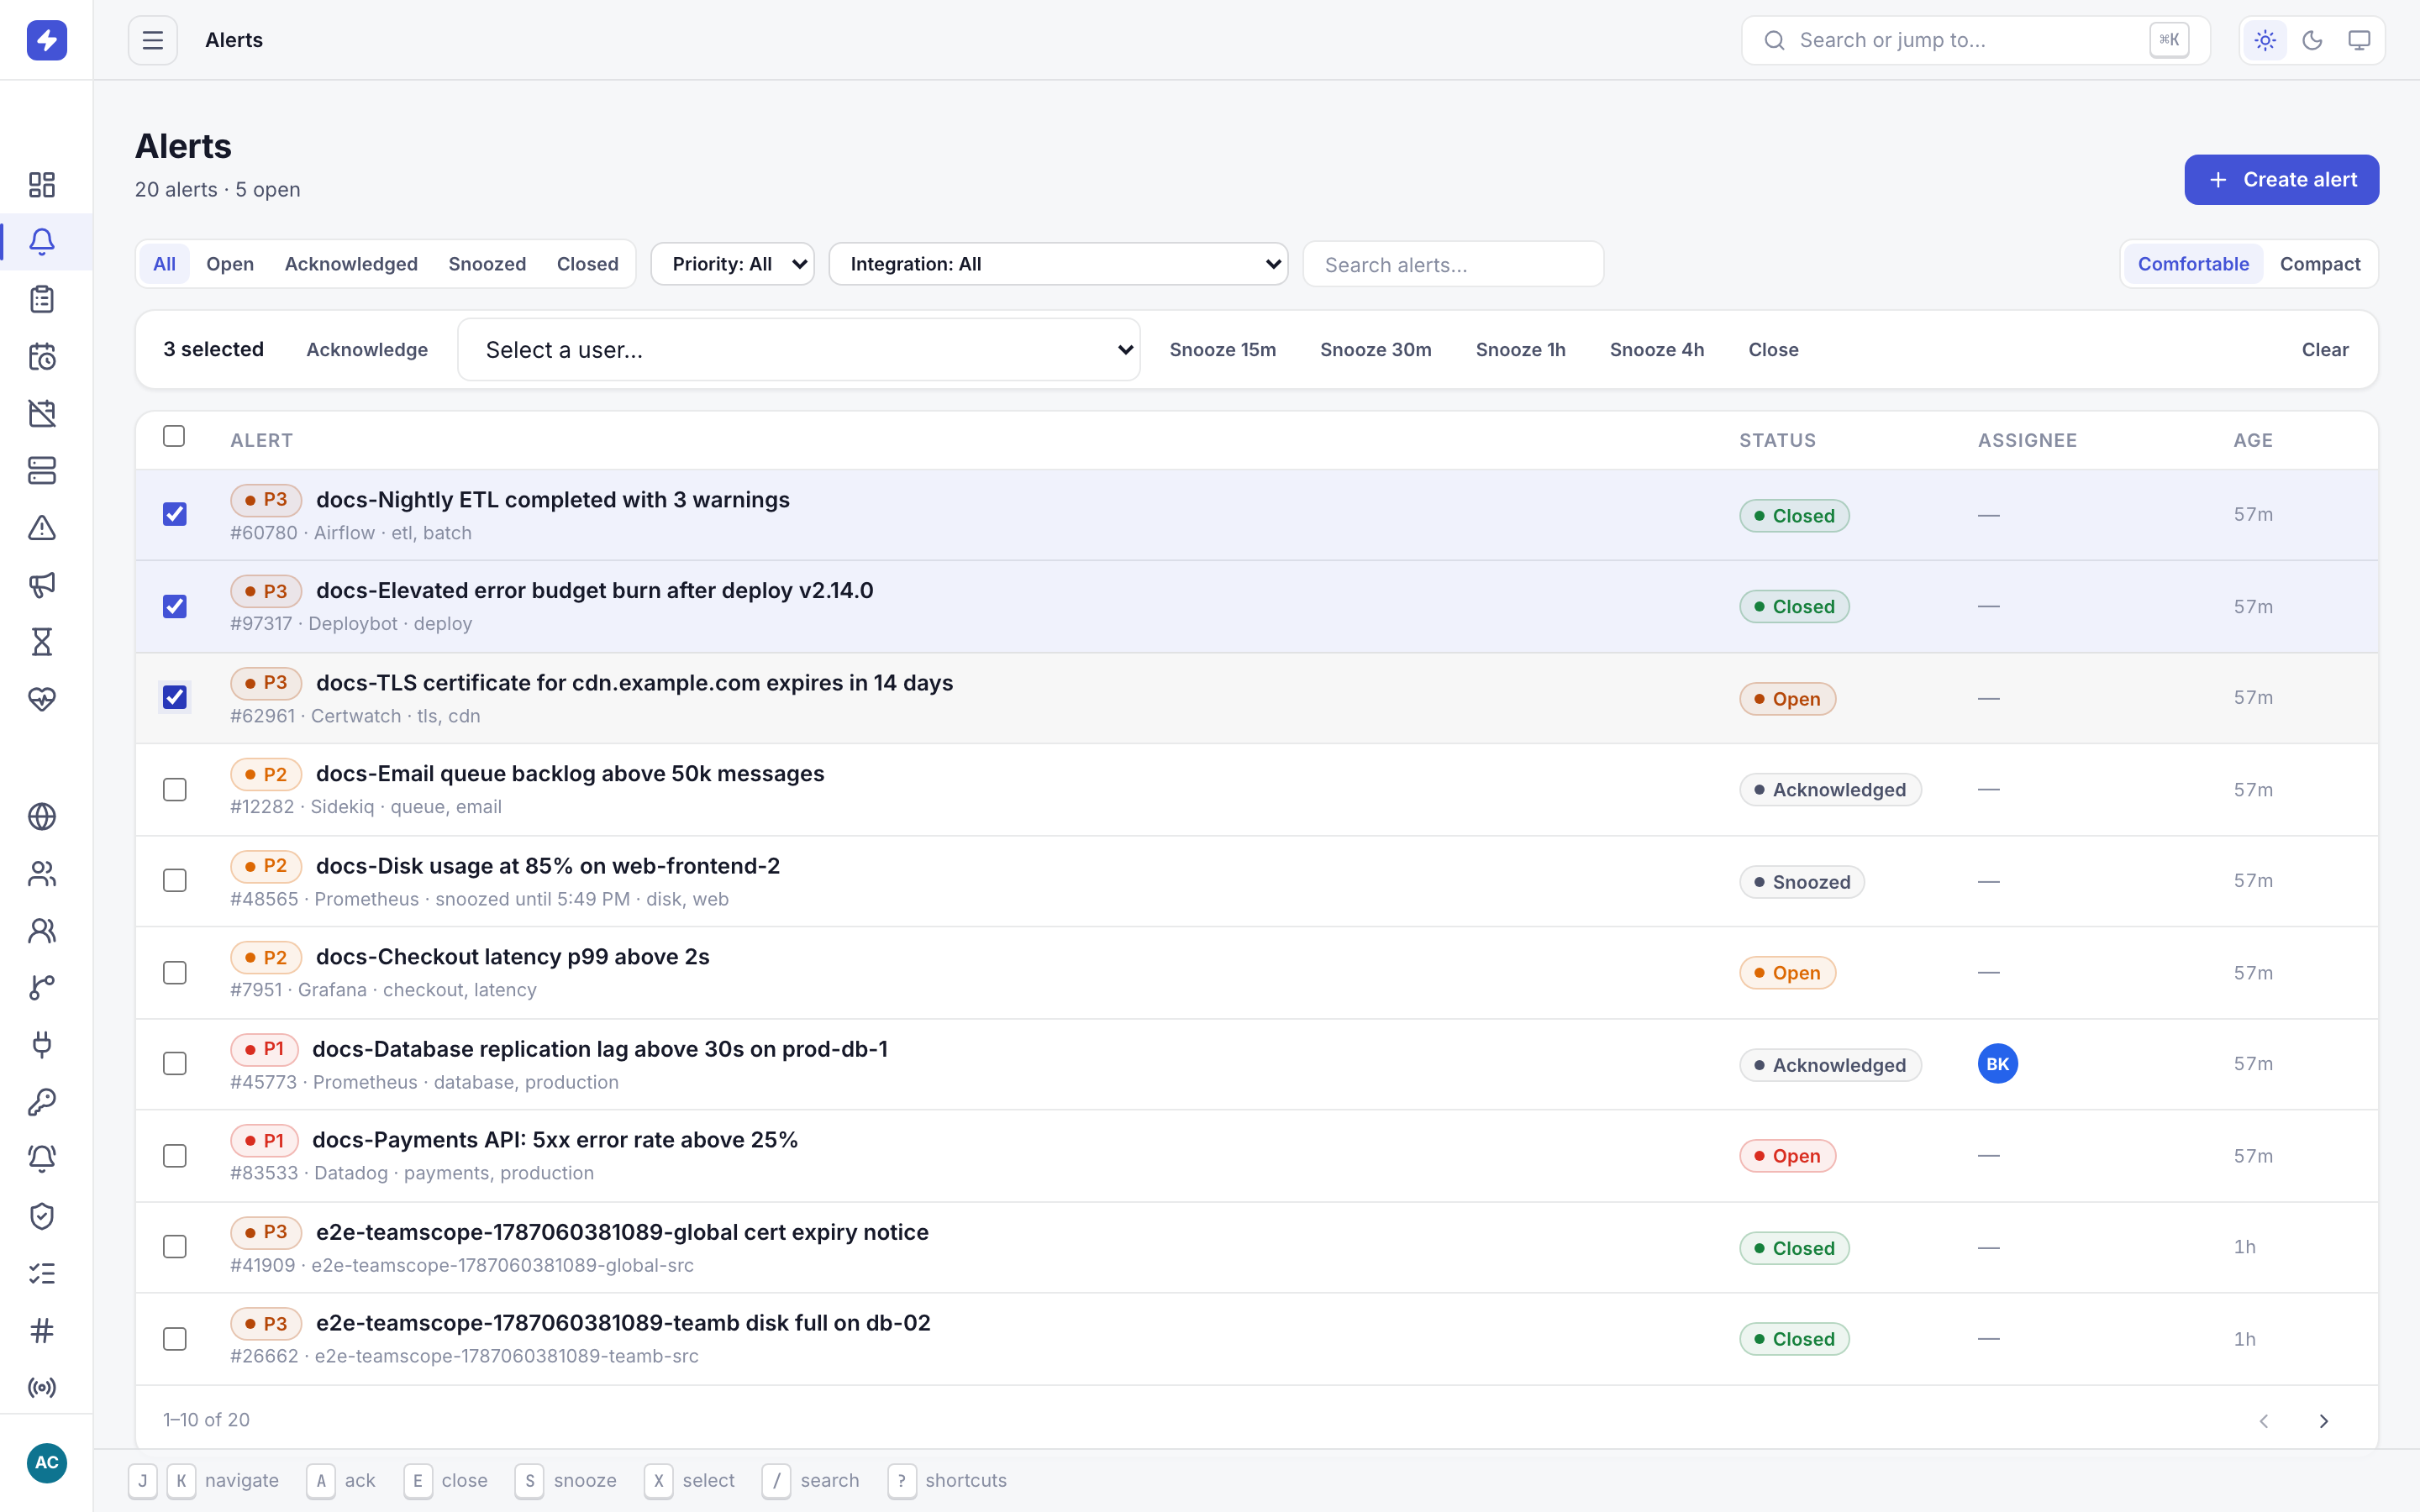The width and height of the screenshot is (2420, 1512).
Task: Open the globe icon in sidebar
Action: pos(42,816)
